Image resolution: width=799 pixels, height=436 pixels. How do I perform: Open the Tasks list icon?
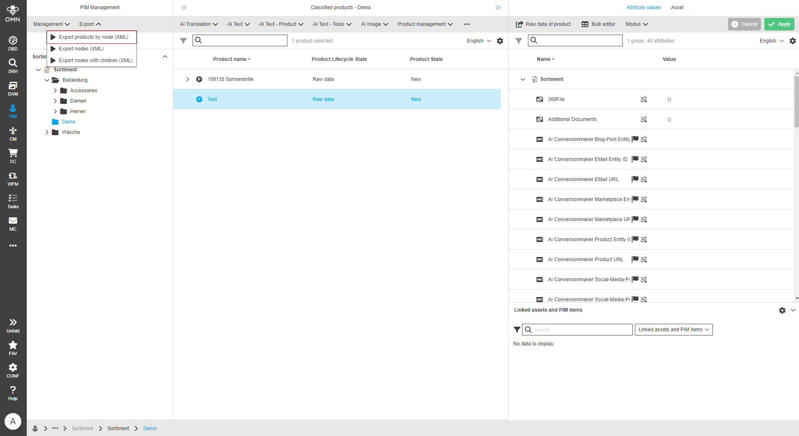tap(13, 201)
